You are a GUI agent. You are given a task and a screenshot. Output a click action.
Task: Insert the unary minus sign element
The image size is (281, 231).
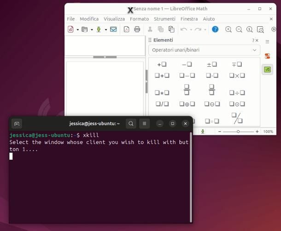187,64
